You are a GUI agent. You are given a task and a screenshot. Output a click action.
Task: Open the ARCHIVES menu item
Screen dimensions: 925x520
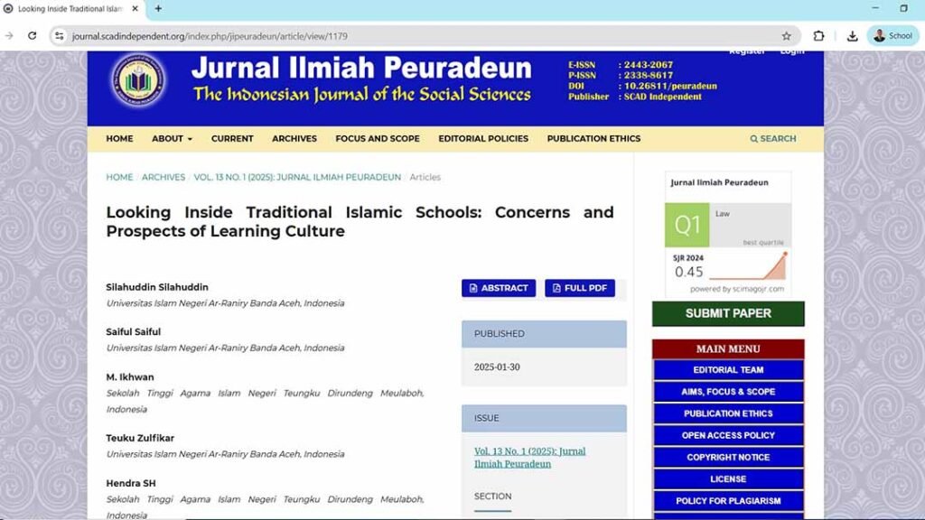[294, 139]
